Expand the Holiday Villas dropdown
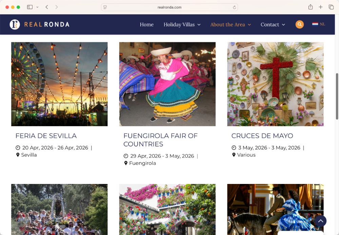The height and width of the screenshot is (235, 339). (x=182, y=24)
